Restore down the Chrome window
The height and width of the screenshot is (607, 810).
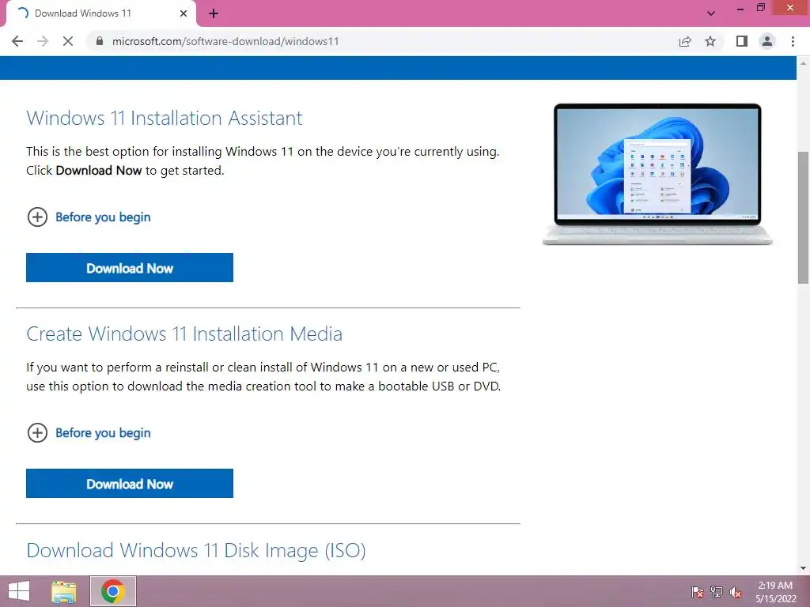click(760, 8)
